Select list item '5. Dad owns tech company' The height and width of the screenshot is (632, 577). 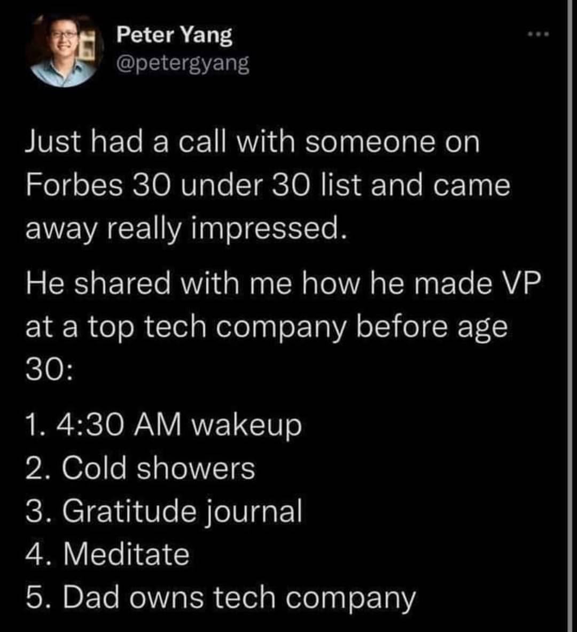pyautogui.click(x=220, y=598)
